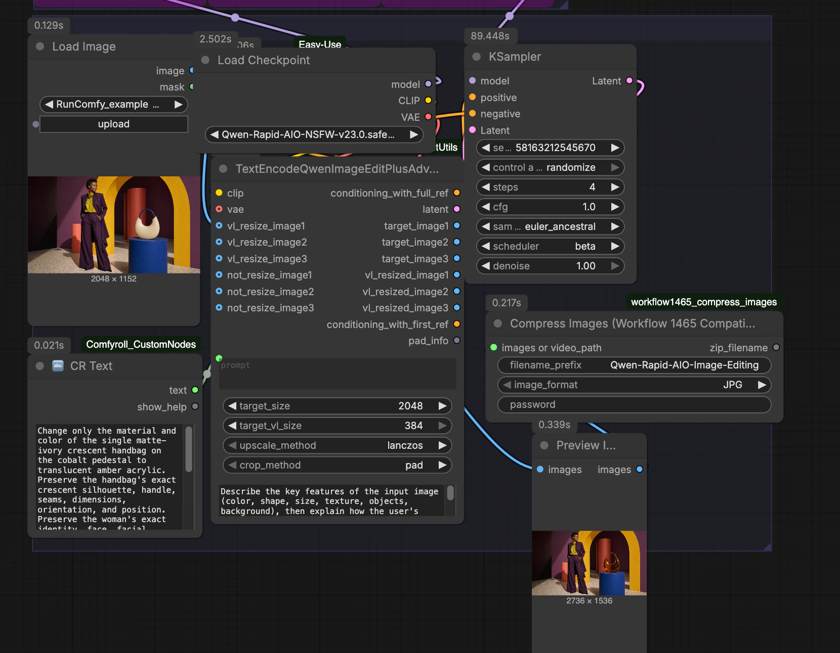Viewport: 840px width, 653px height.
Task: Increase the seed with its right arrow
Action: click(615, 148)
